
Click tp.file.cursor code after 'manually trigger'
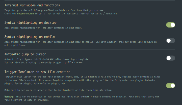coord(73,62)
